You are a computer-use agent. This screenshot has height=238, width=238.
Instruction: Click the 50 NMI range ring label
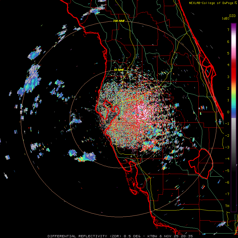pos(119,70)
